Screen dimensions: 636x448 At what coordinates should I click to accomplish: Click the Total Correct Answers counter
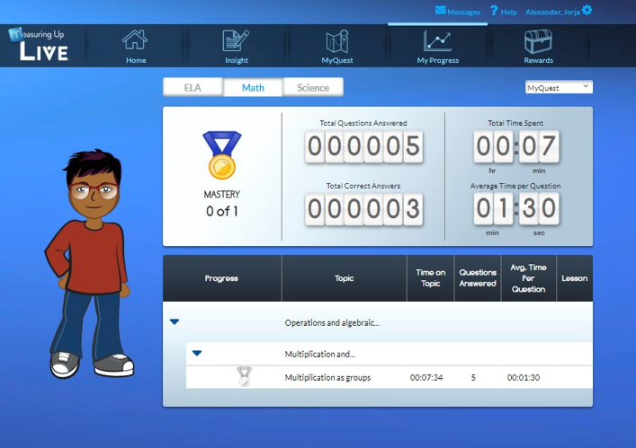coord(363,209)
